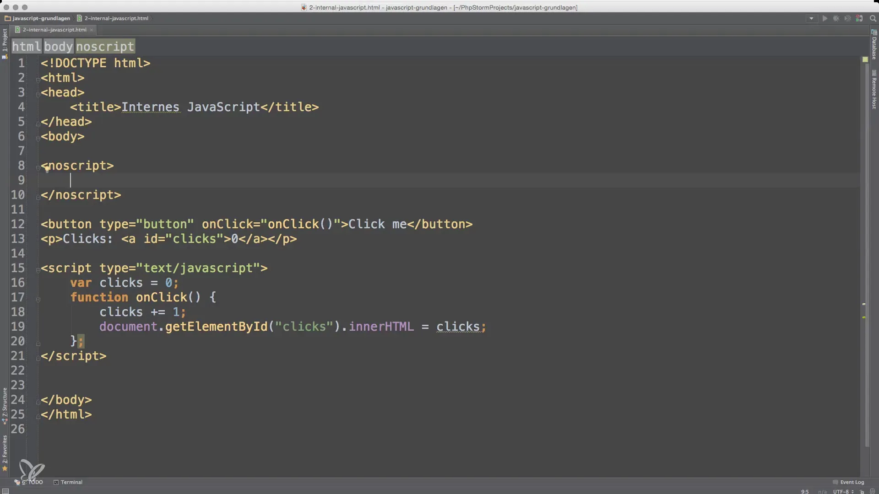Click the closing body tag on line 24
The width and height of the screenshot is (879, 494).
coord(66,400)
